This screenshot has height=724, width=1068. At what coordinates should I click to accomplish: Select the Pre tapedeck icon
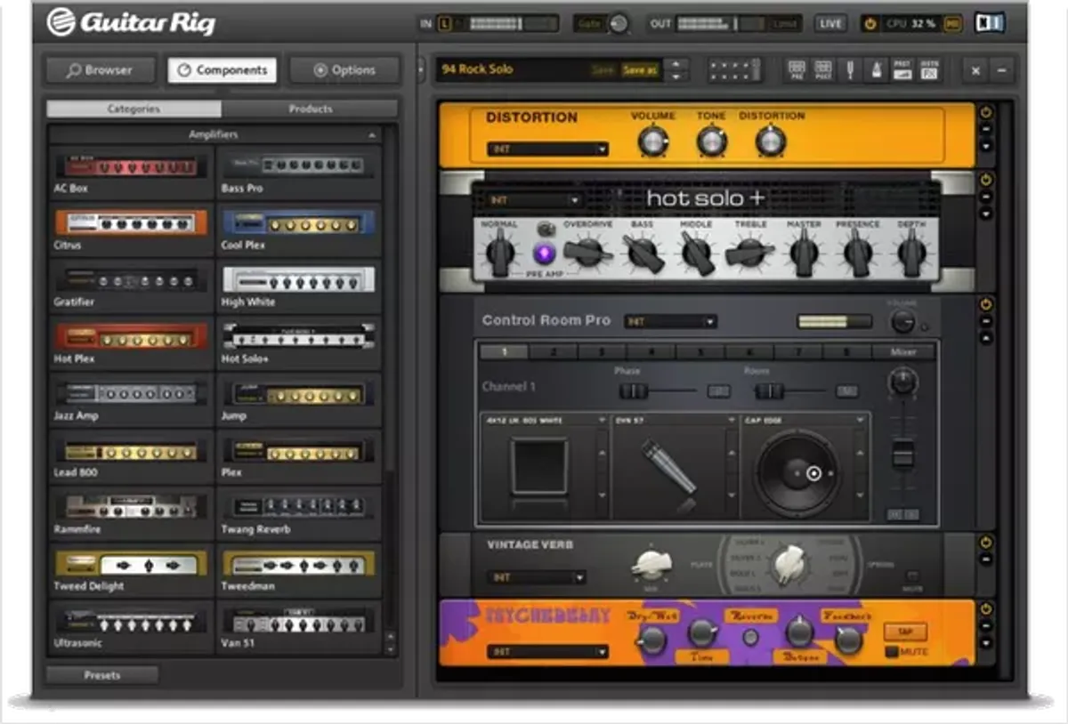point(797,69)
